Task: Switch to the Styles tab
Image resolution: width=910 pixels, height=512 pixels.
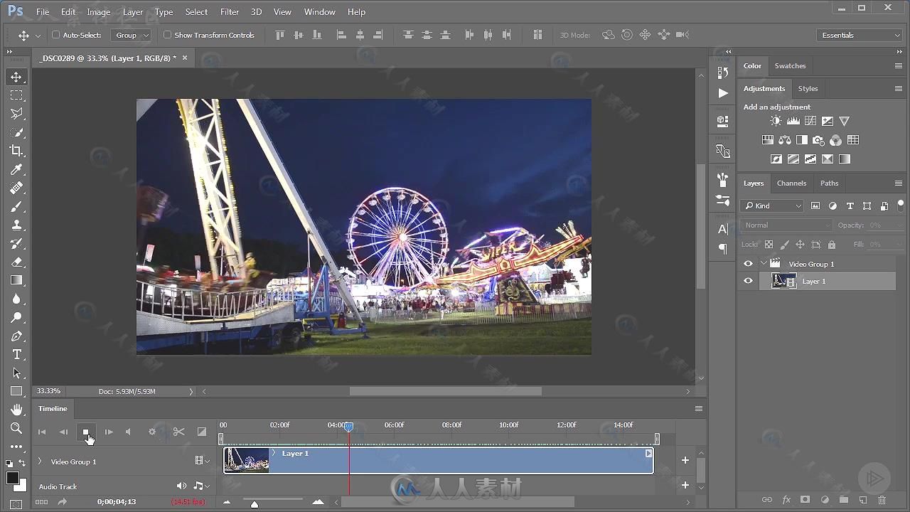Action: [808, 89]
